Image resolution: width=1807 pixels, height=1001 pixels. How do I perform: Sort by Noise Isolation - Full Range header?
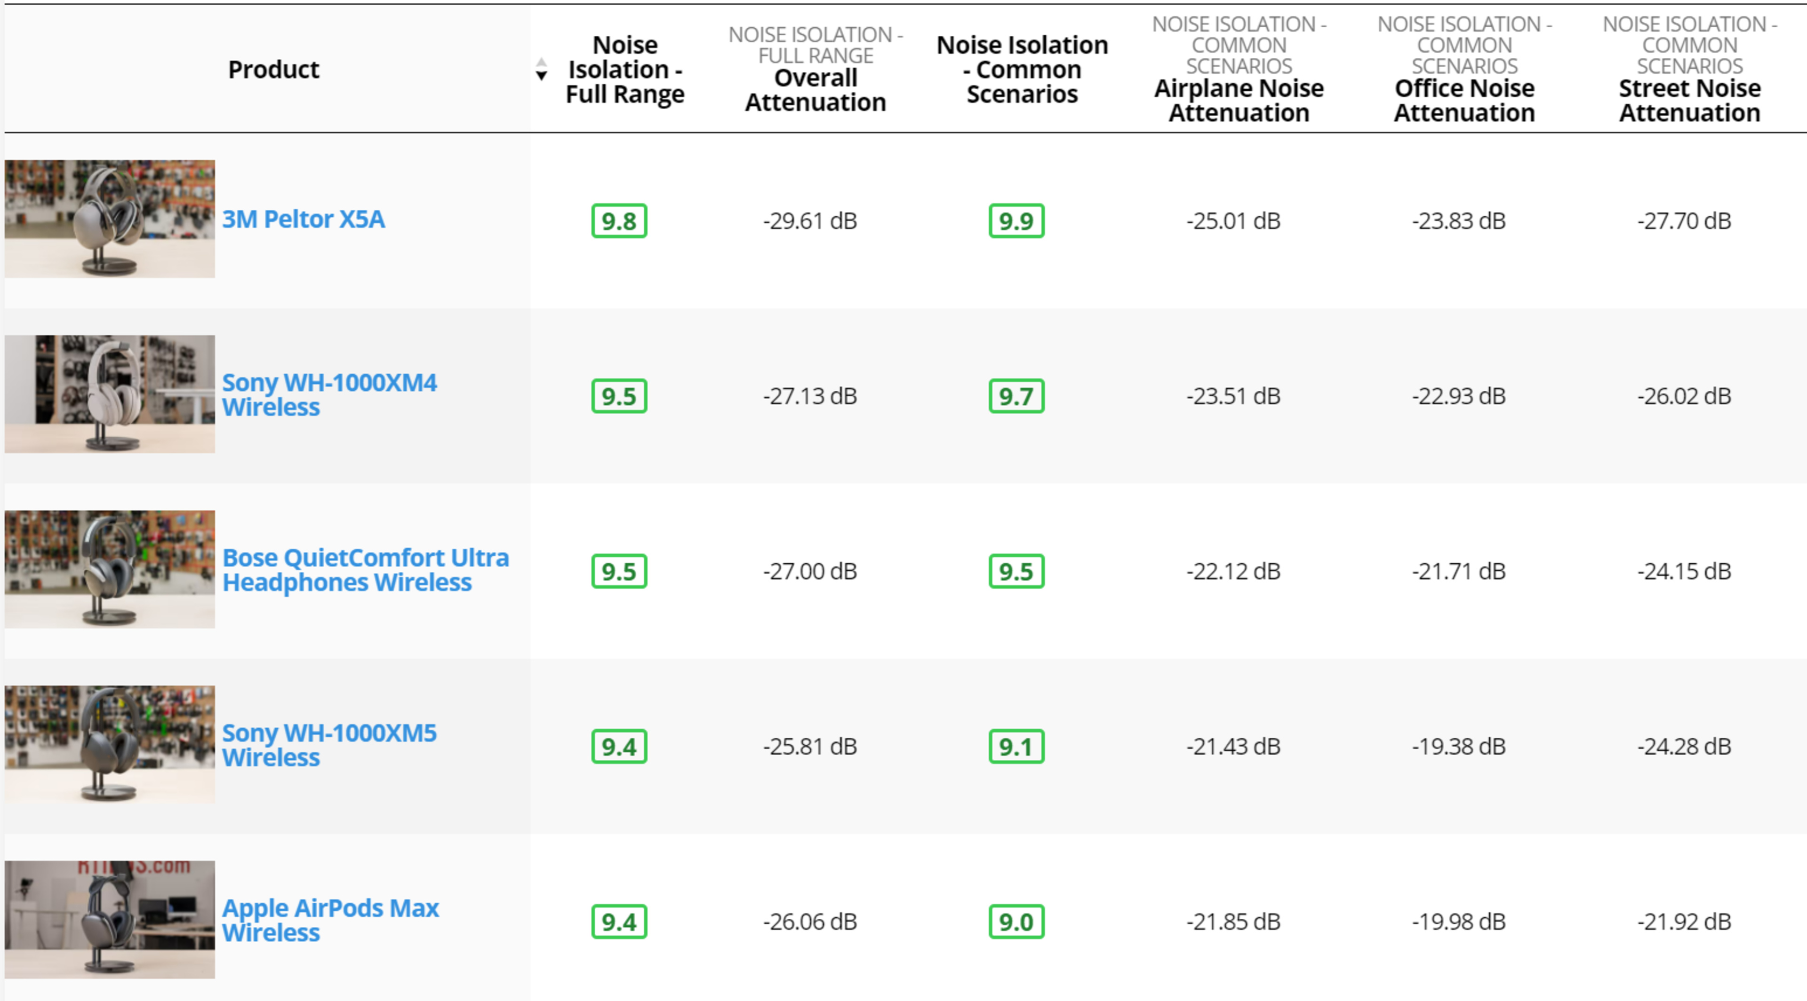tap(624, 70)
